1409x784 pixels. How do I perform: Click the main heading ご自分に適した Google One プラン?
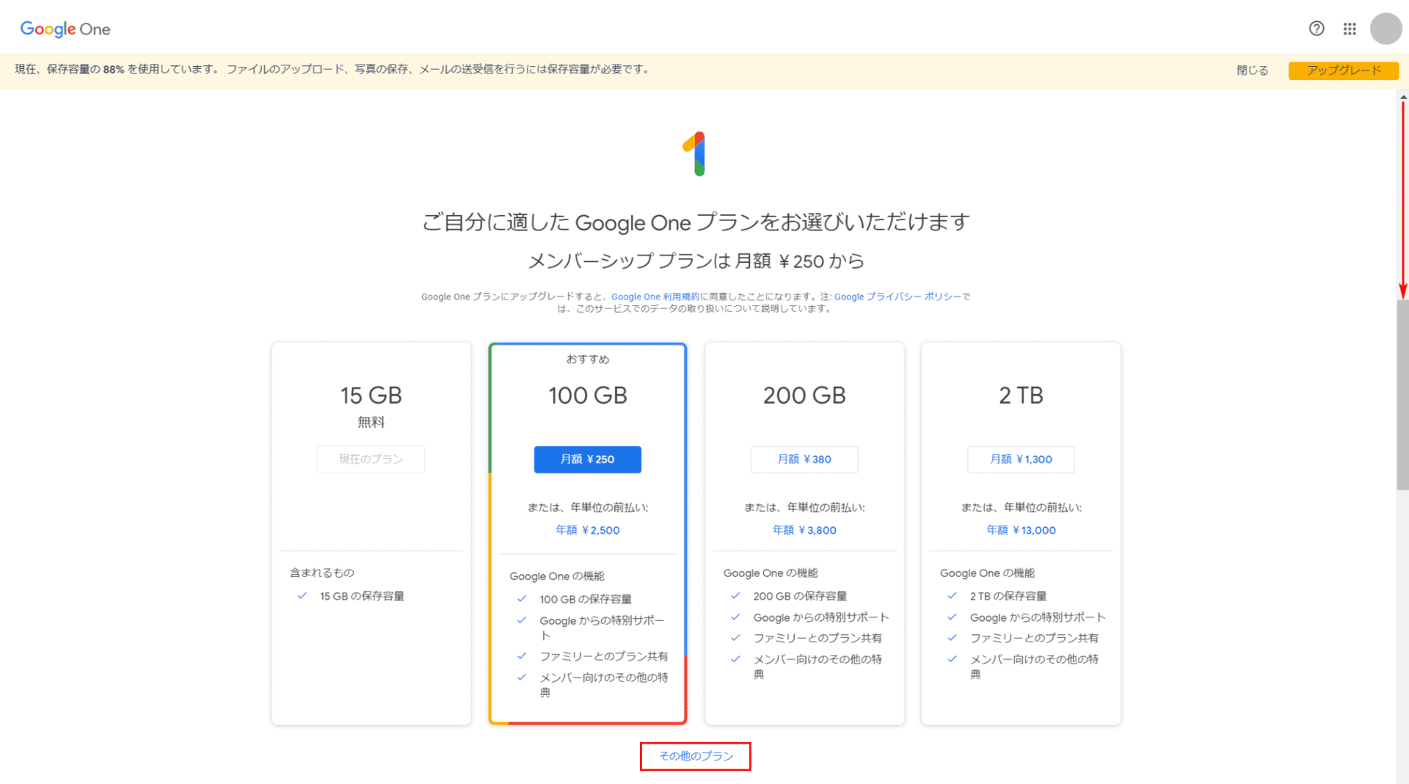coord(696,222)
